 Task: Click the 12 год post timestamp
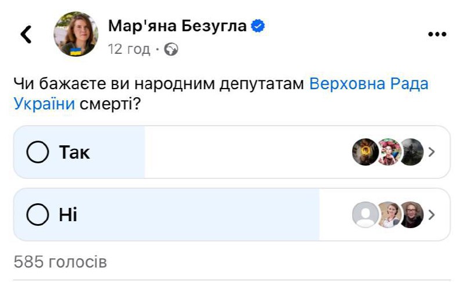[x=129, y=49]
